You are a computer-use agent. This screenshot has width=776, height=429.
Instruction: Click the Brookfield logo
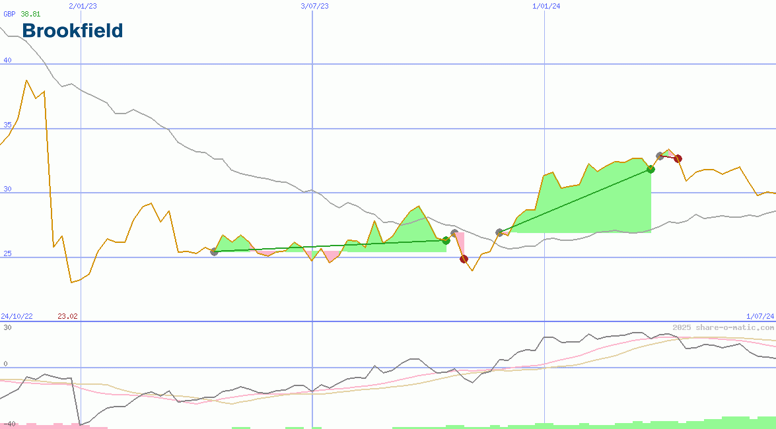(73, 30)
